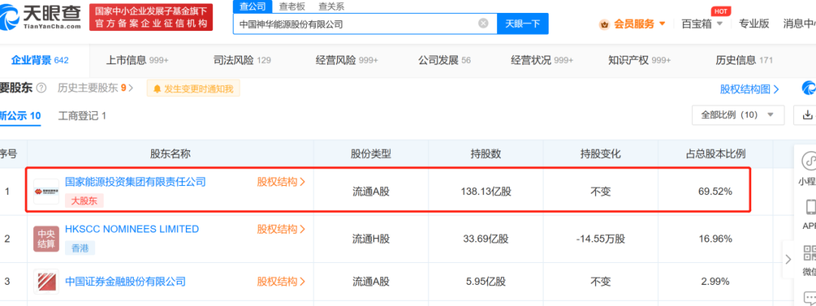Viewport: 816px width, 306px height.
Task: Click the 国家能源投资集团 company logo
Action: [x=46, y=191]
